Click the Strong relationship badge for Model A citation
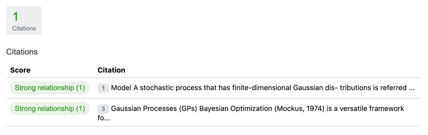Screen dimensions: 428x135 (x=50, y=88)
